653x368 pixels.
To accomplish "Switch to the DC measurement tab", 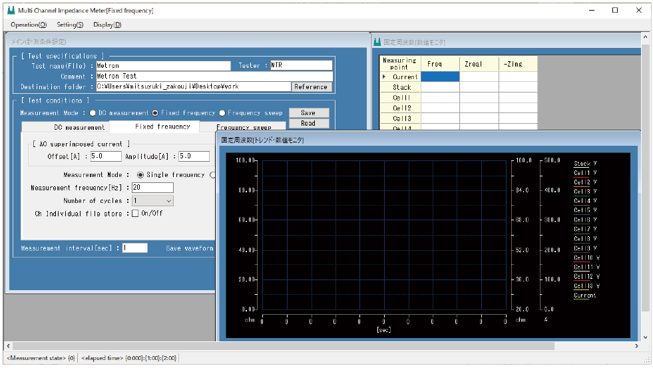I will pos(65,127).
